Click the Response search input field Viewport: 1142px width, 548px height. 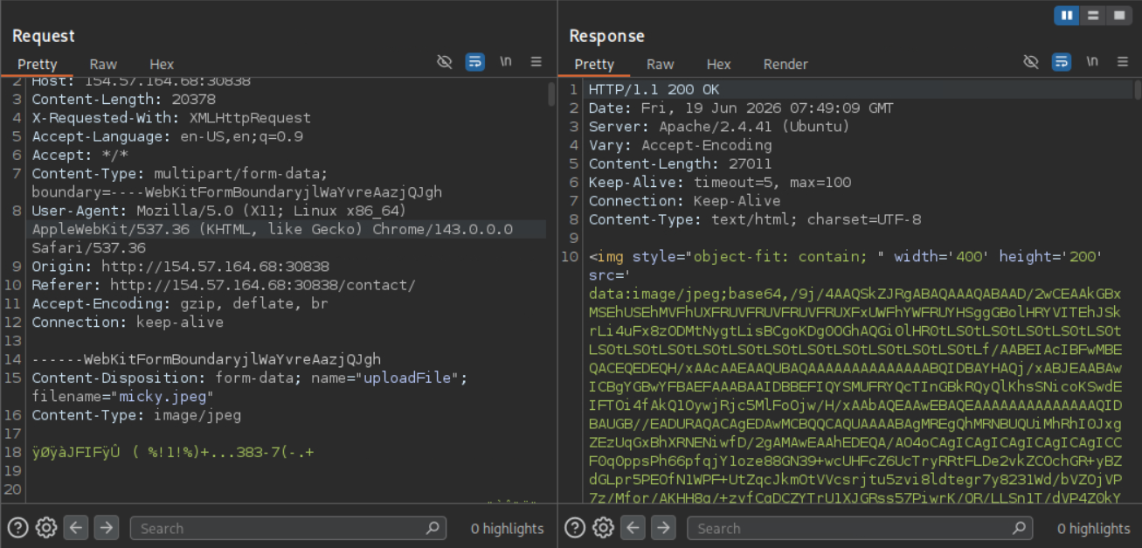pyautogui.click(x=860, y=528)
